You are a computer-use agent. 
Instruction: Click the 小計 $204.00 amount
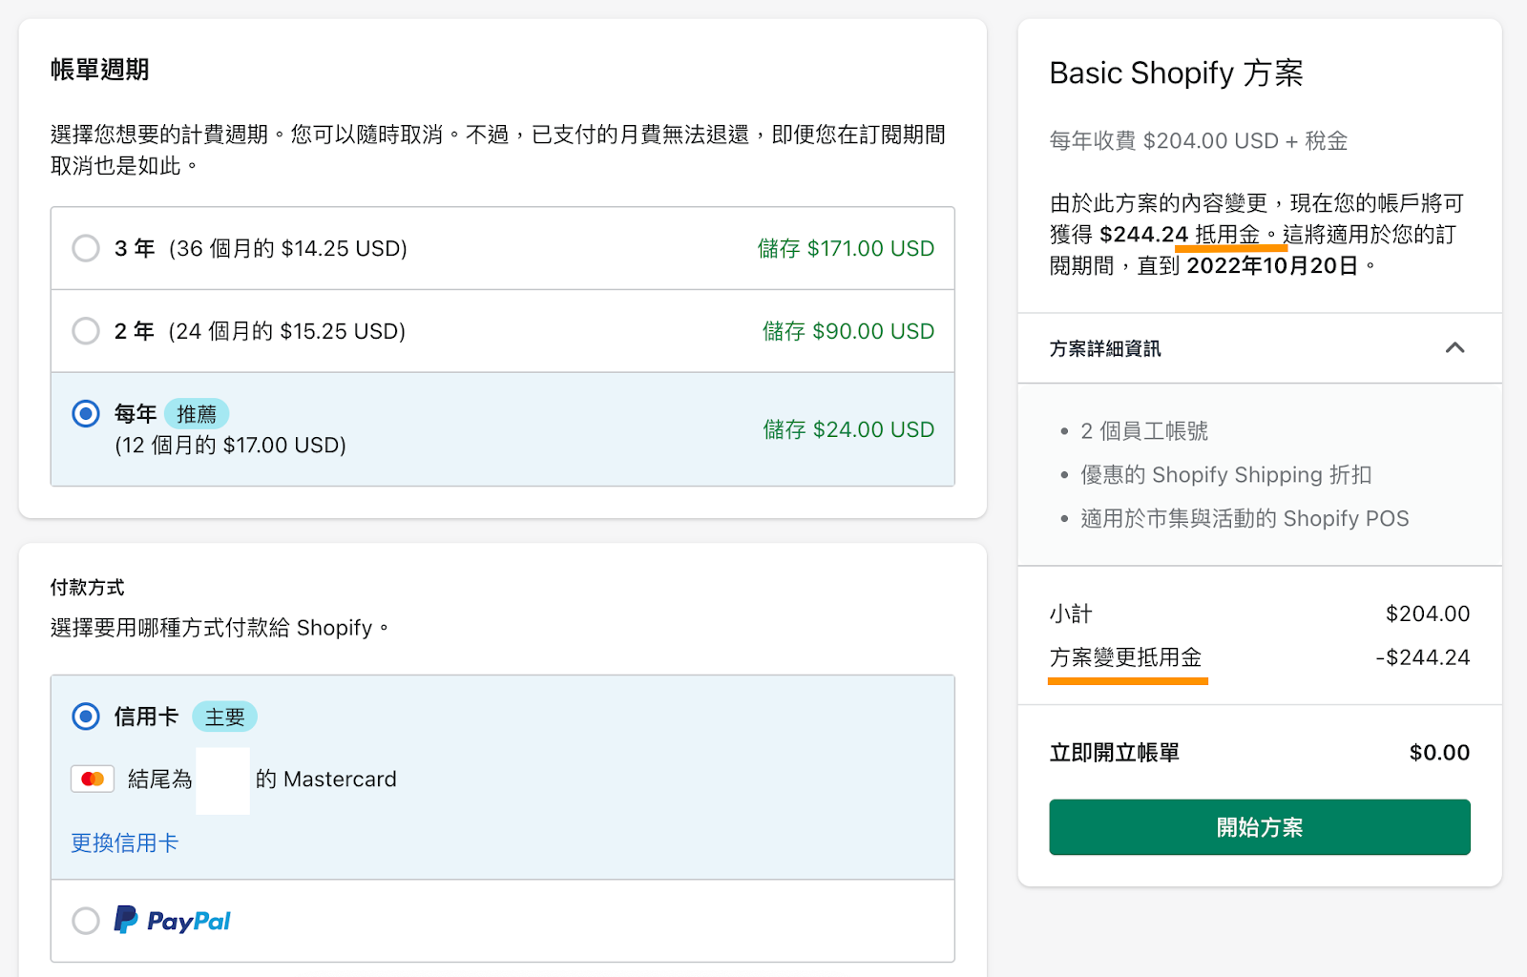pyautogui.click(x=1428, y=613)
